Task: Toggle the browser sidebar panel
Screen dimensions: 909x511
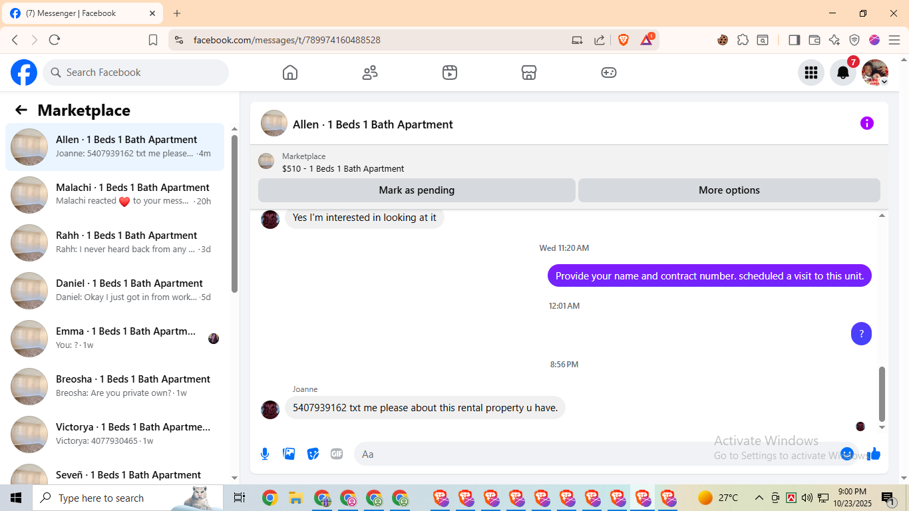Action: tap(794, 40)
